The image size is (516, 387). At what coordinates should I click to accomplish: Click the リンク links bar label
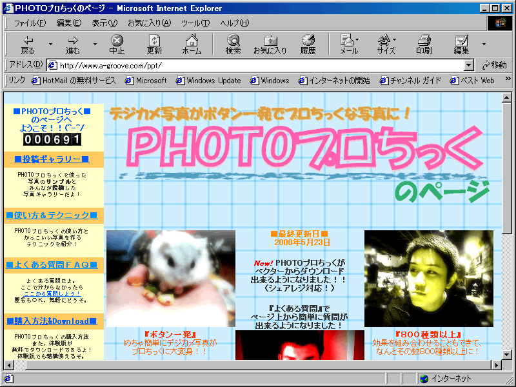pos(17,80)
